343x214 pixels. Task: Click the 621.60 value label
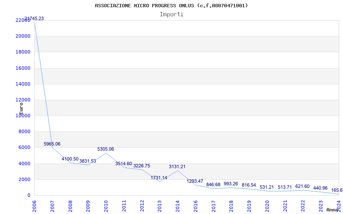tap(303, 186)
